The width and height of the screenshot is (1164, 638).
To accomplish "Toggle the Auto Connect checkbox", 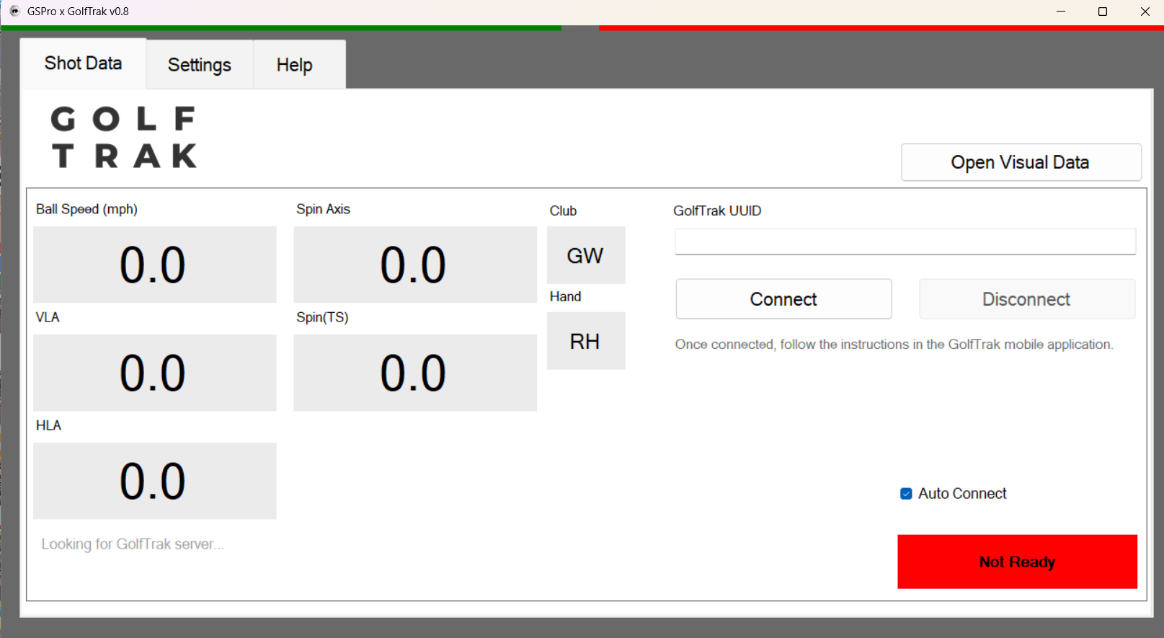I will [x=906, y=494].
